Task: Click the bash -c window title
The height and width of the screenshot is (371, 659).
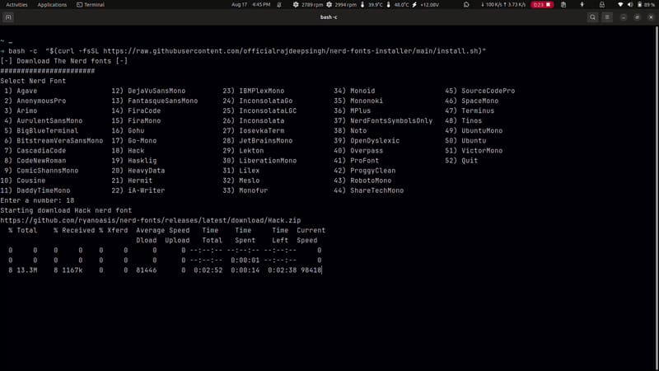Action: [329, 17]
